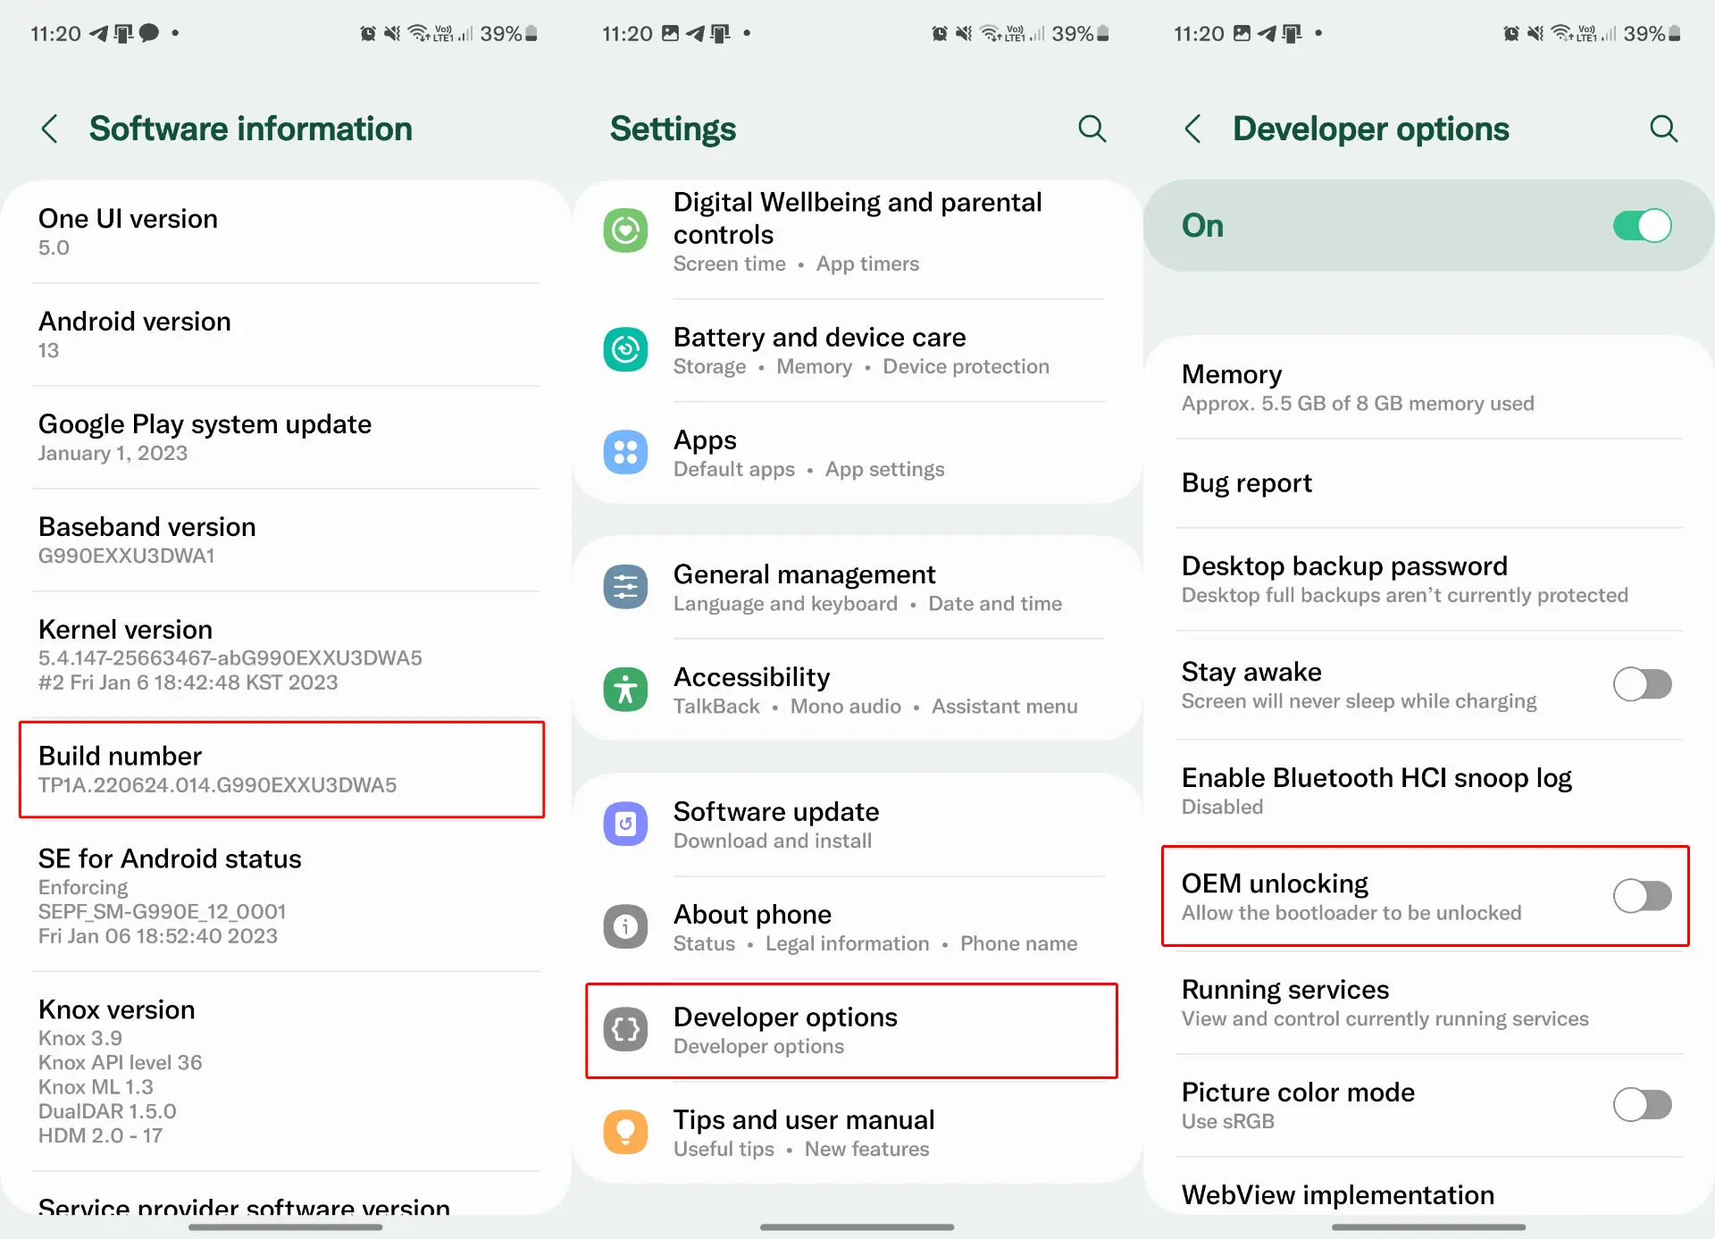This screenshot has height=1239, width=1715.
Task: Open Memory usage details
Action: pyautogui.click(x=1427, y=388)
